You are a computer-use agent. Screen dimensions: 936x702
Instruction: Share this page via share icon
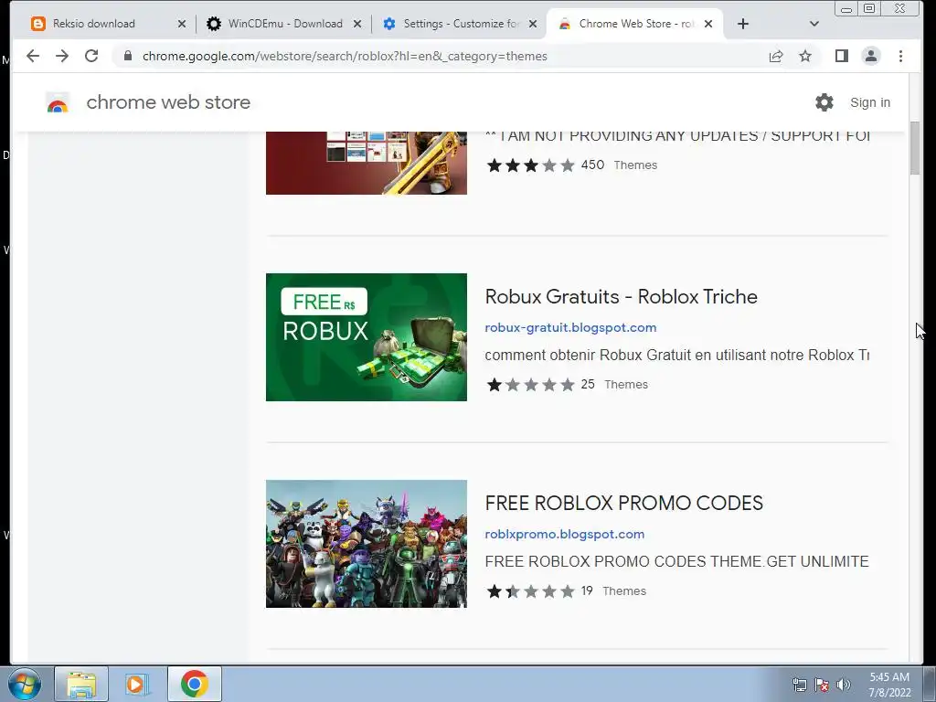[x=776, y=56]
